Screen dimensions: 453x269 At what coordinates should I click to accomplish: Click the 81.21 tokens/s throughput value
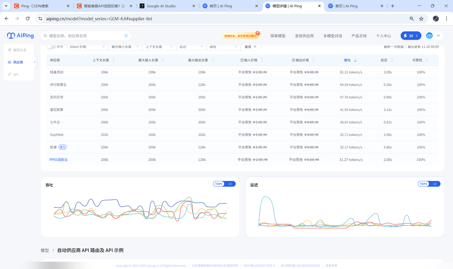point(351,72)
